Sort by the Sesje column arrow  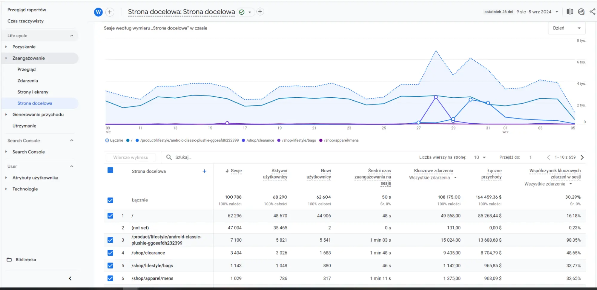point(227,171)
